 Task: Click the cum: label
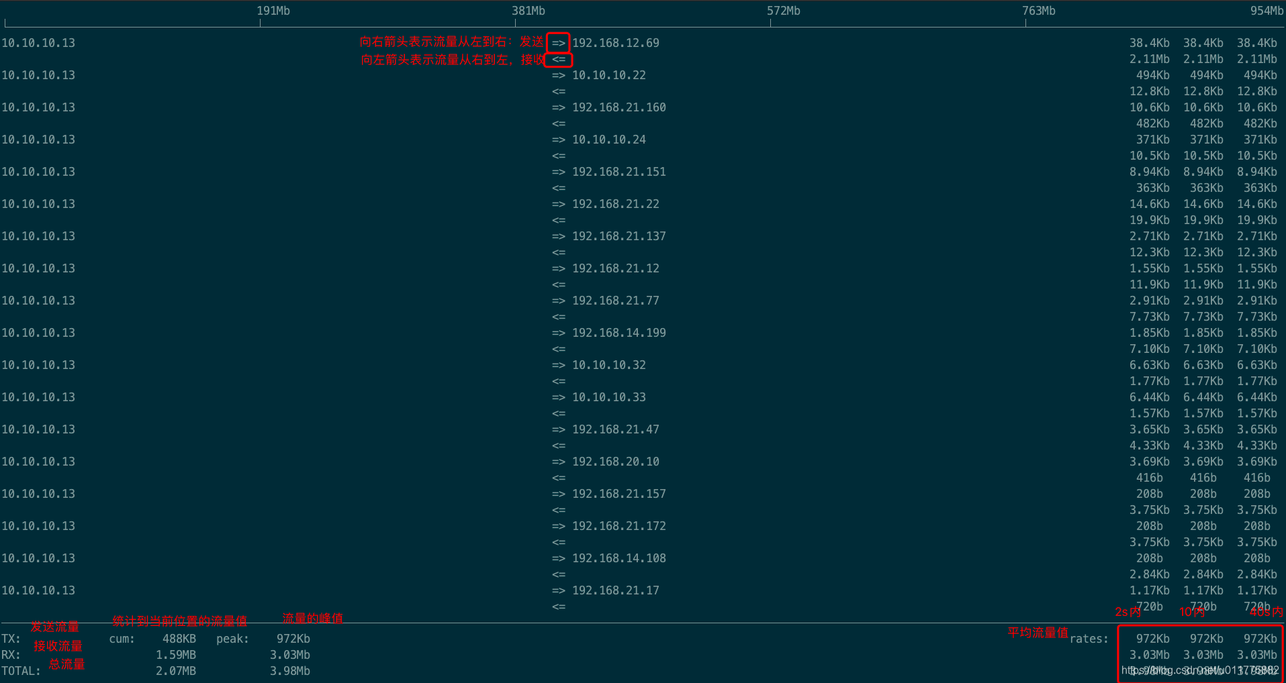coord(122,639)
